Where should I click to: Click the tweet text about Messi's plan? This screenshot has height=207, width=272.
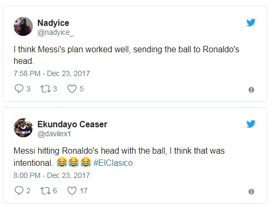pos(126,55)
